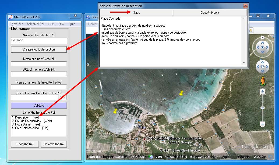279x165 pixels.
Task: Open the Quit menu in MarinePoi
Action: click(72, 24)
